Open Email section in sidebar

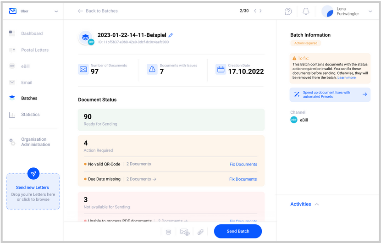tap(27, 83)
